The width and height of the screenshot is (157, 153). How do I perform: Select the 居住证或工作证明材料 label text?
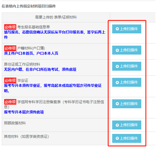[22, 64]
